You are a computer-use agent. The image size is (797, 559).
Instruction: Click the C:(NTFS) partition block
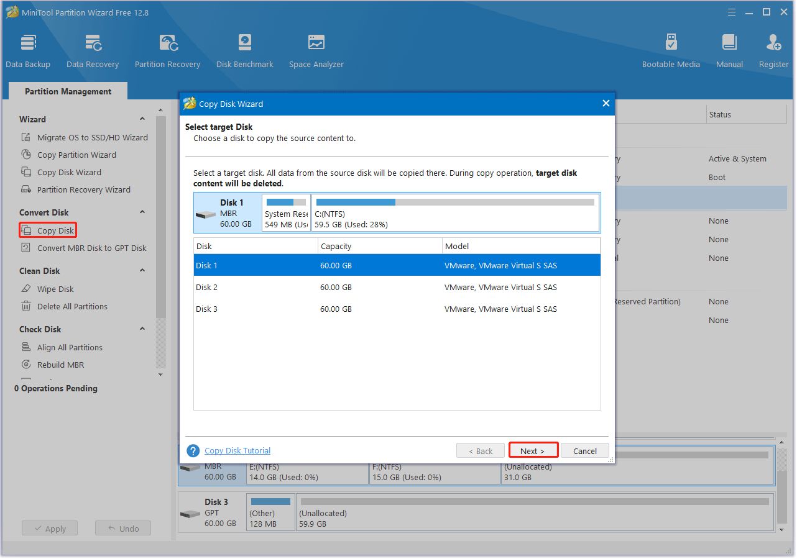point(455,213)
